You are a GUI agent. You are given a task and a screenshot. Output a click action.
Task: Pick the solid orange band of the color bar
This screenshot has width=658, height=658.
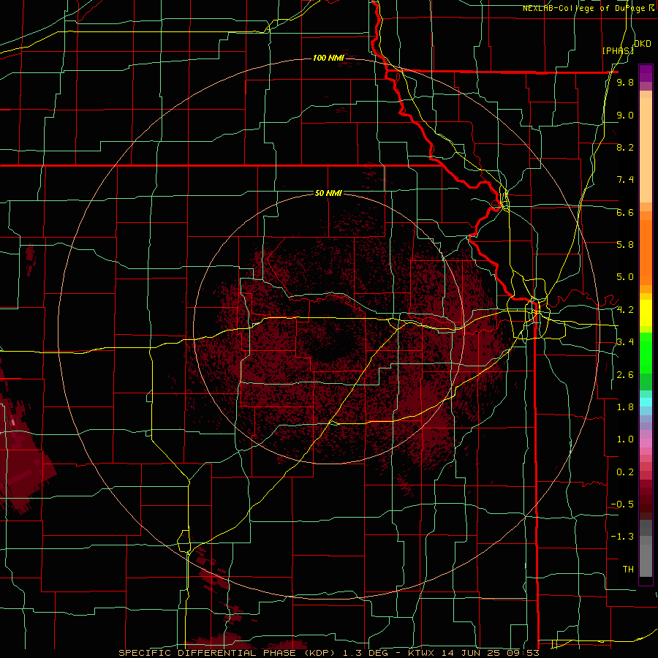(x=646, y=252)
